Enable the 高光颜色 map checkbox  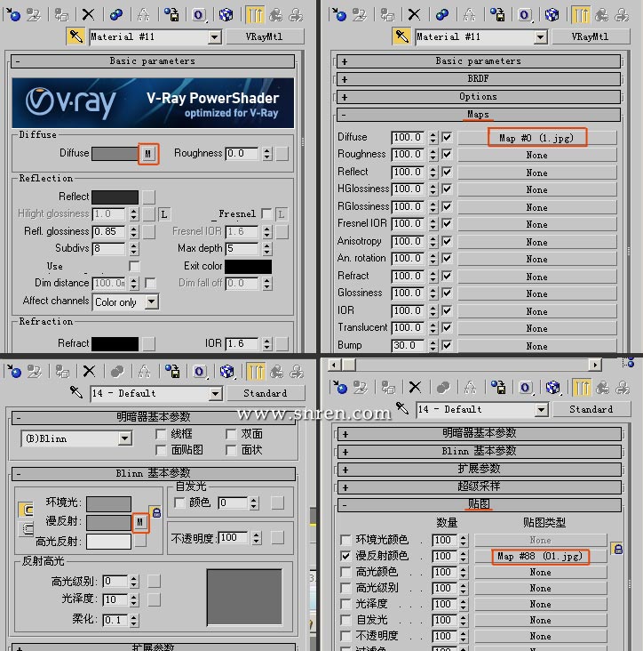(345, 572)
